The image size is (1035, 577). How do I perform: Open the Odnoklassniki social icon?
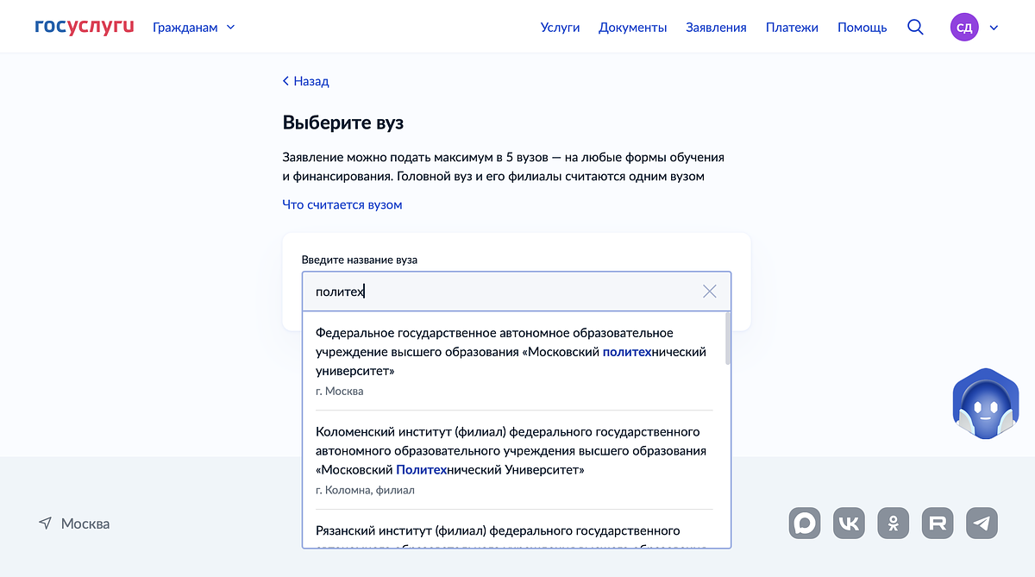coord(894,524)
